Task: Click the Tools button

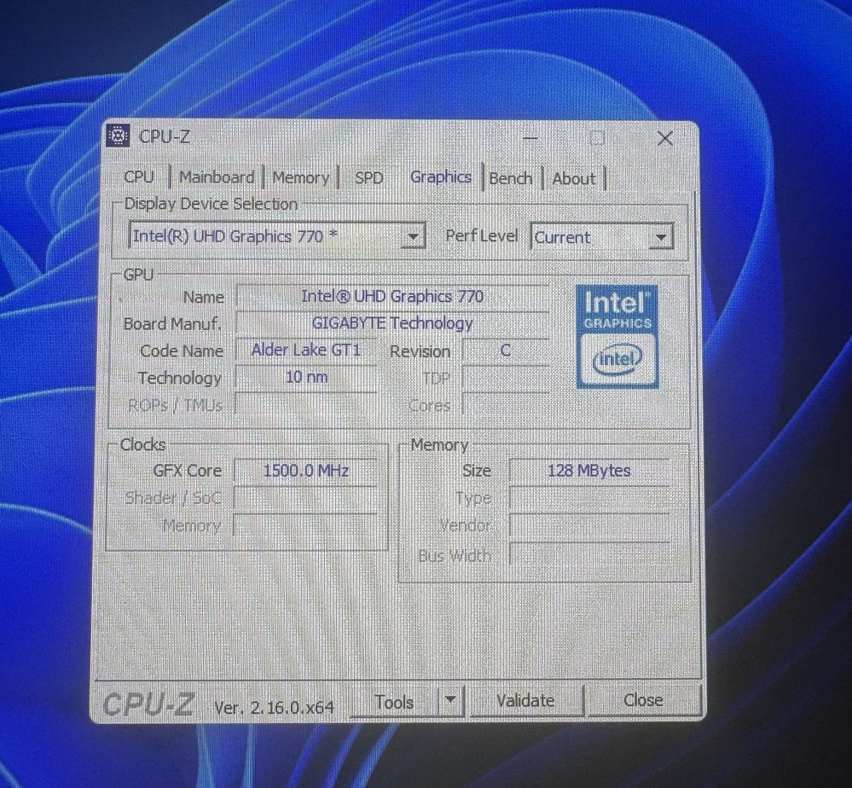Action: [395, 702]
